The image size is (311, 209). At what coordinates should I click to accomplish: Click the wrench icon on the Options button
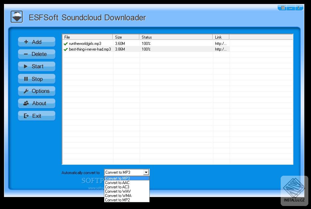(x=26, y=91)
